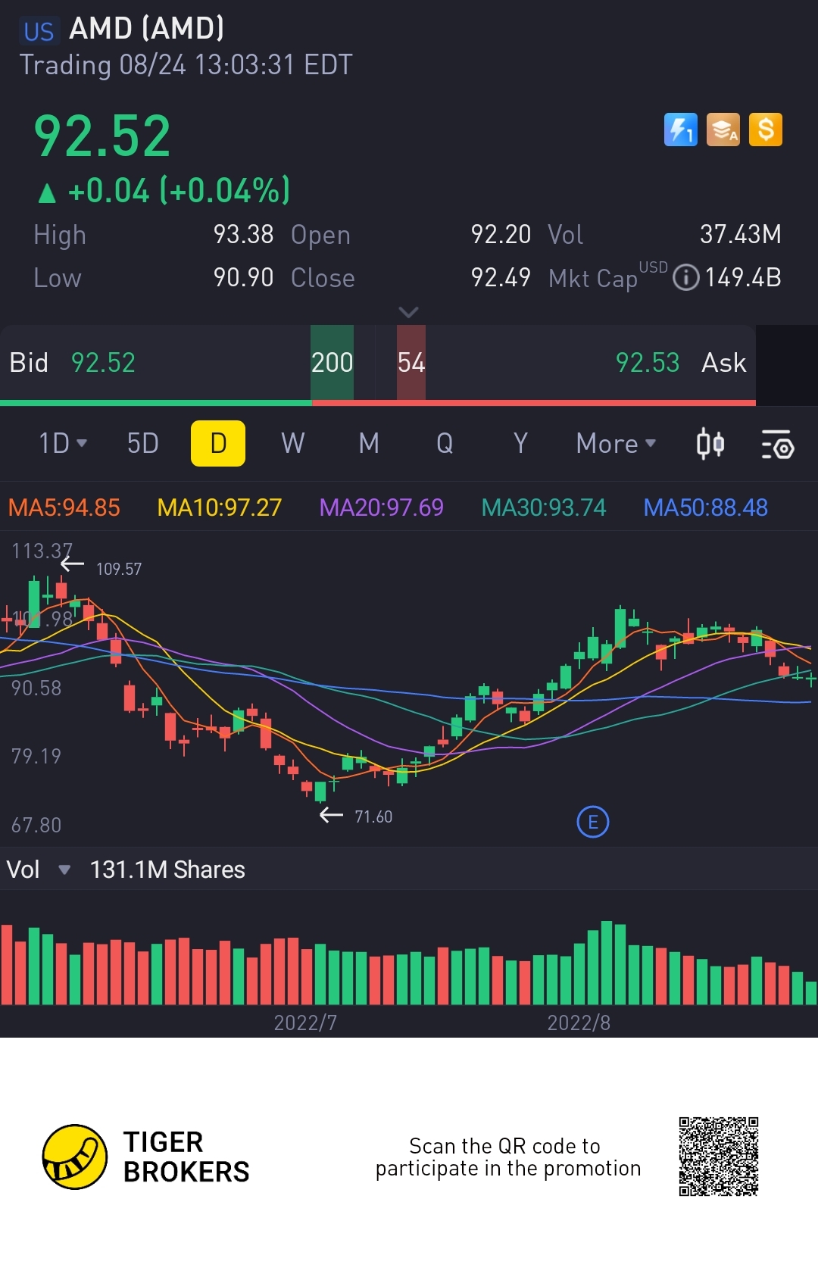Select the M monthly chart tab

coord(369,443)
